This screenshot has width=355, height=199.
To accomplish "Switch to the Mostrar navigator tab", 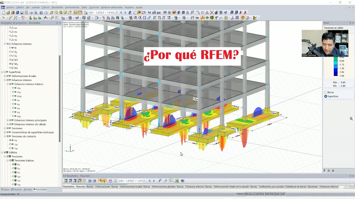I will (16, 190).
